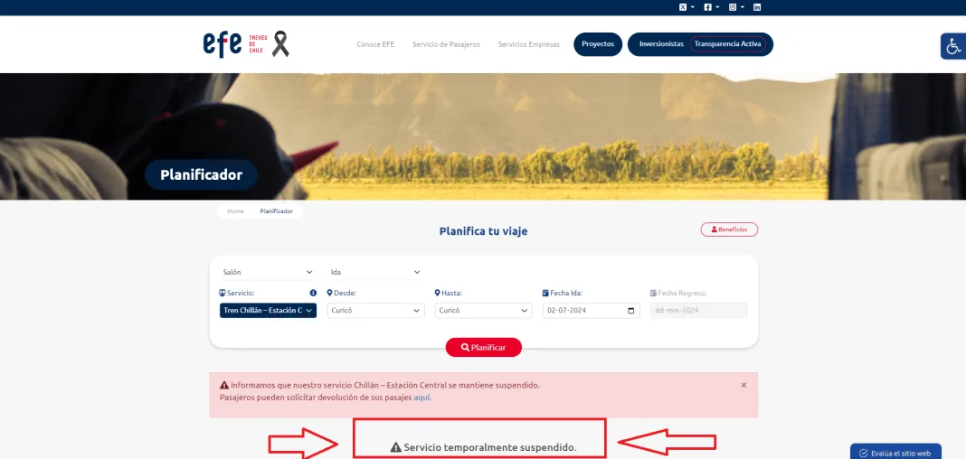Expand the Salón class dropdown

[x=268, y=272]
